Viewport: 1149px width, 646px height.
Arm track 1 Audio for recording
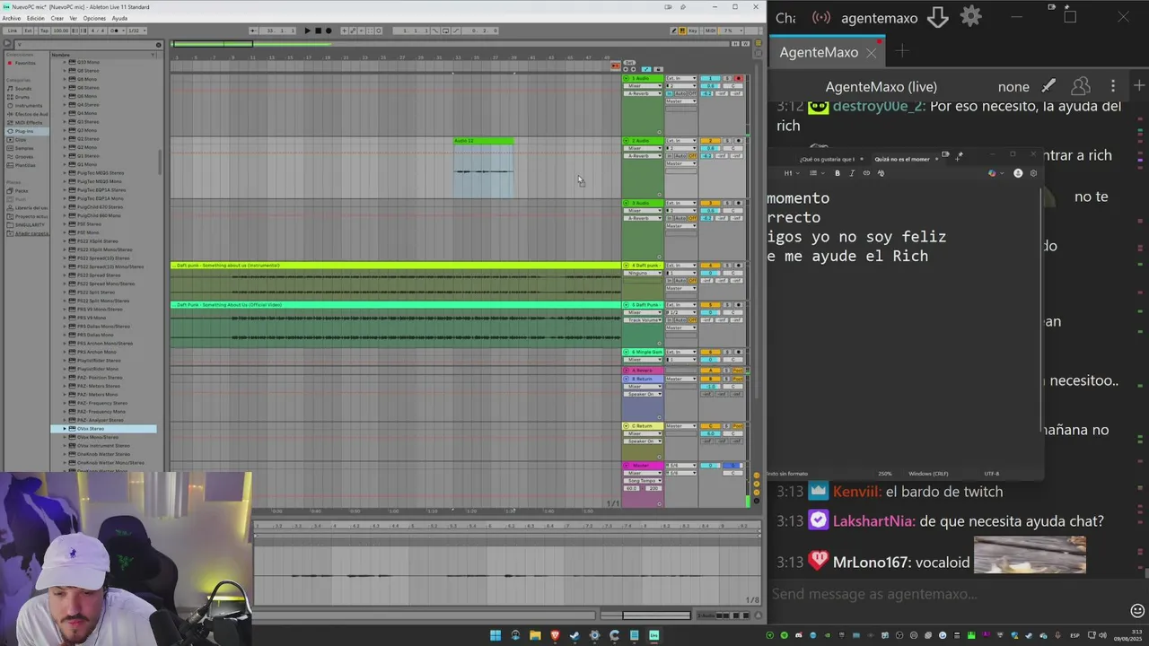(738, 78)
